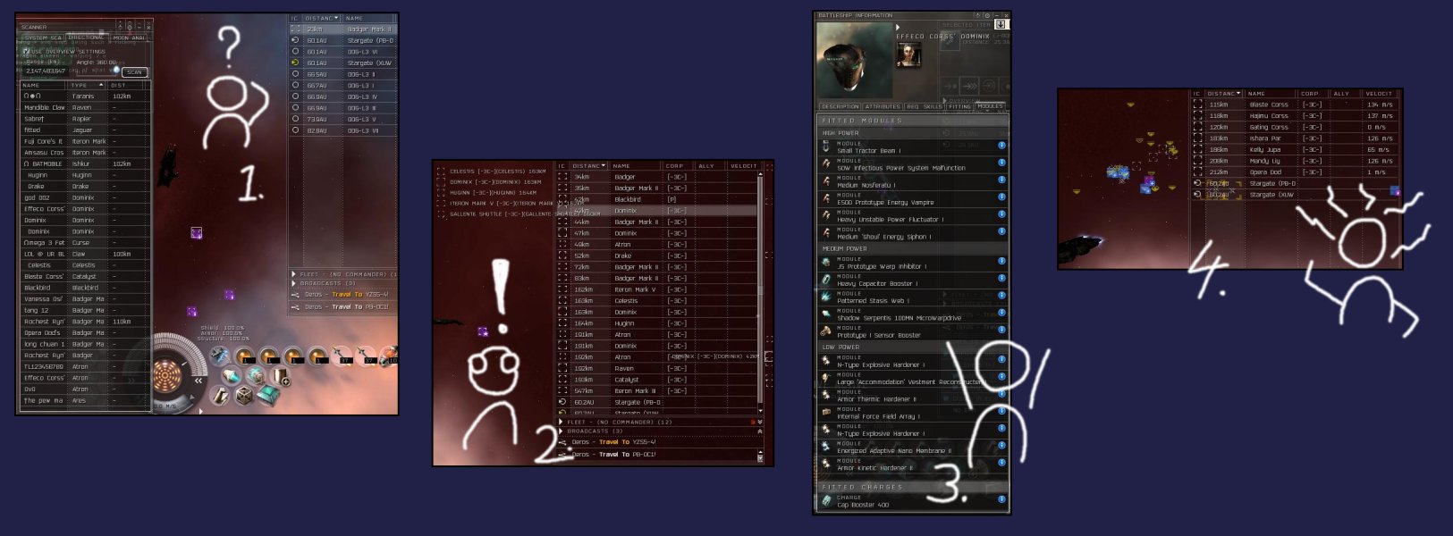Select the Taranis row in scanner results

[x=85, y=96]
